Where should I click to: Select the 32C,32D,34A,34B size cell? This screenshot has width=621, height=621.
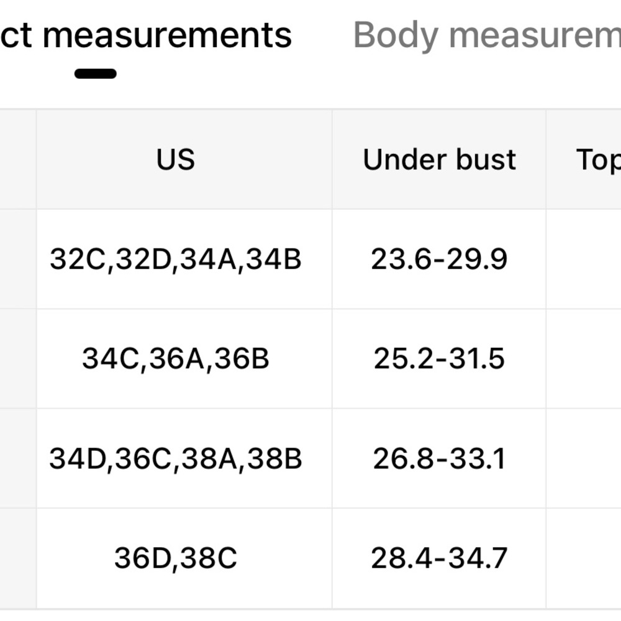(176, 259)
